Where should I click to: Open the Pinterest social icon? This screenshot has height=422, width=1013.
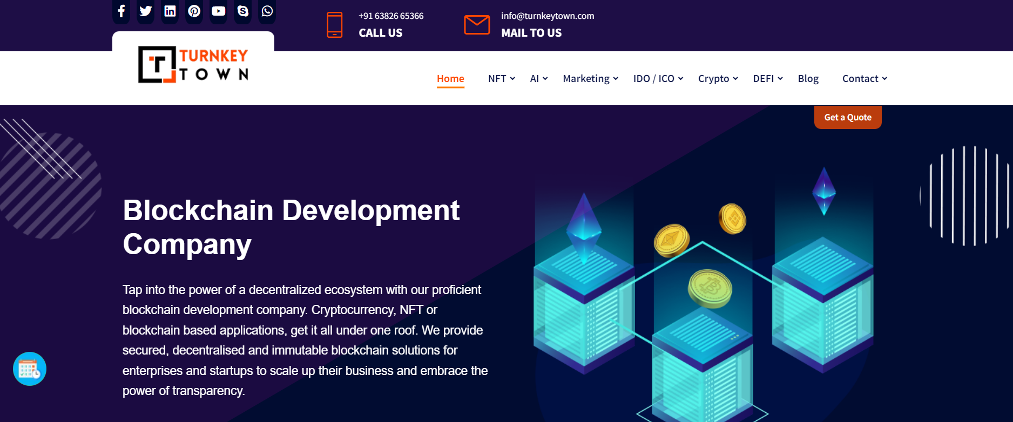click(194, 11)
